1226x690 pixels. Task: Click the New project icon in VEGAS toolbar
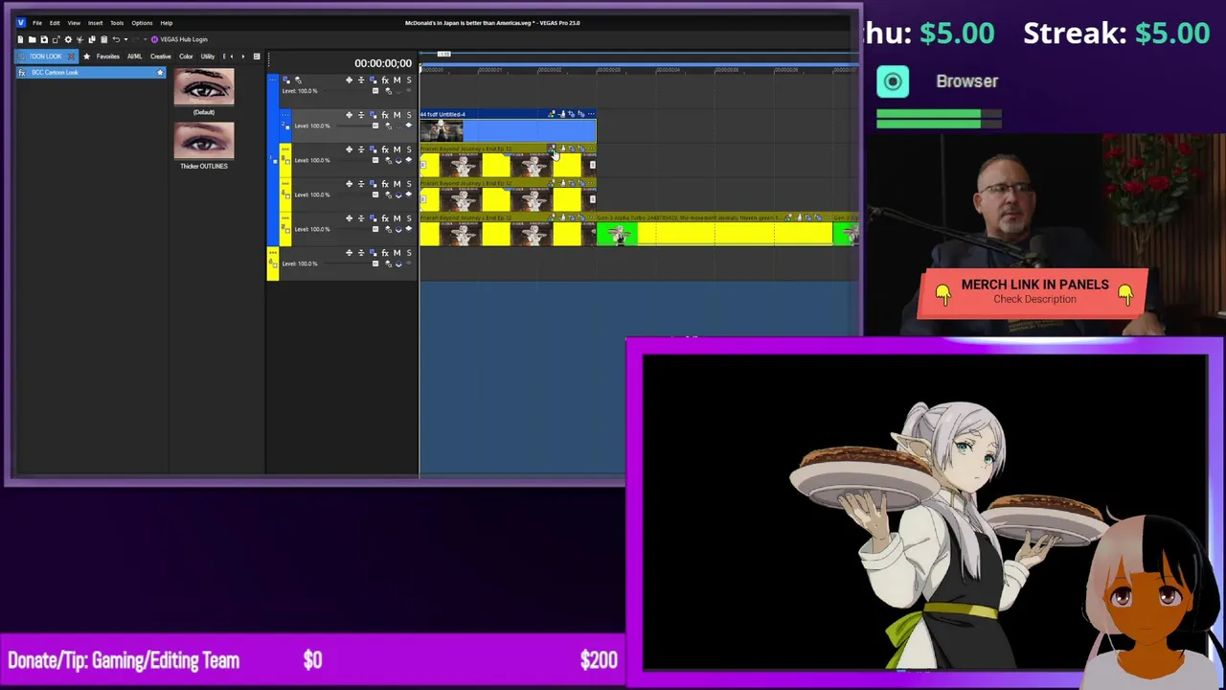20,39
